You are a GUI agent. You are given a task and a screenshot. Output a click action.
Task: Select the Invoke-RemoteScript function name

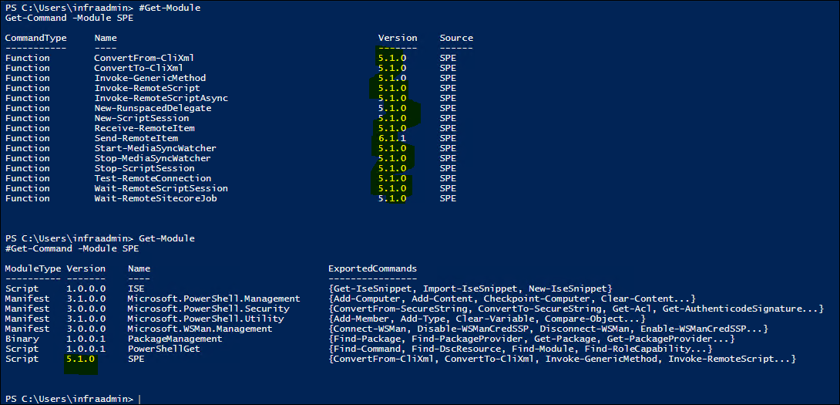(x=147, y=88)
